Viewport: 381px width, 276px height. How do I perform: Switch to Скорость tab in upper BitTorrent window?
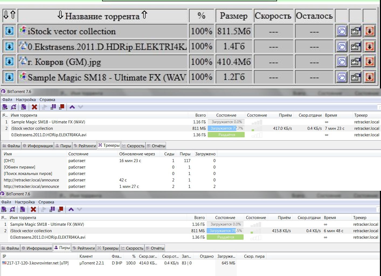[133, 146]
